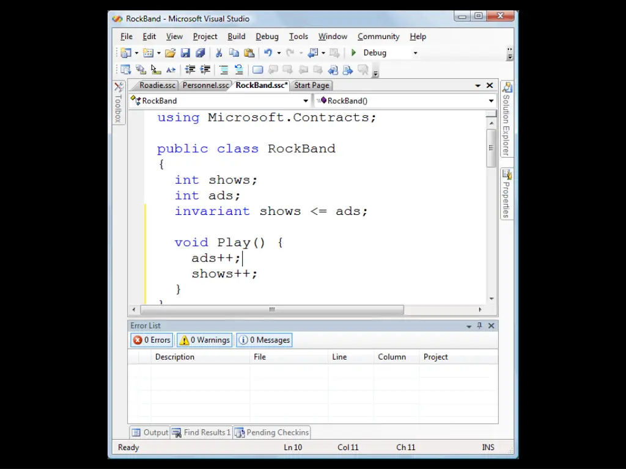Toggle the 0 Messages filter
626x469 pixels.
[x=264, y=340]
